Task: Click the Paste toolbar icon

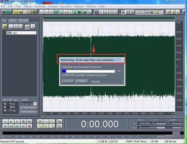Action: tap(70, 12)
